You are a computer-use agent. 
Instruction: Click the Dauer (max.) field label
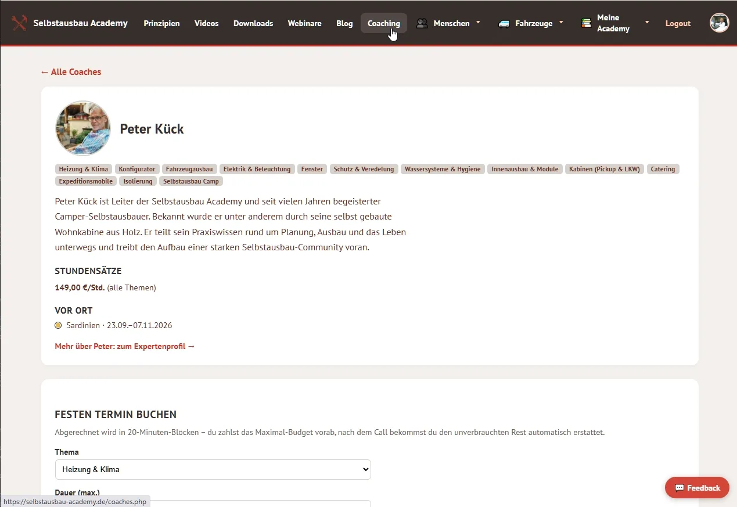pos(77,492)
